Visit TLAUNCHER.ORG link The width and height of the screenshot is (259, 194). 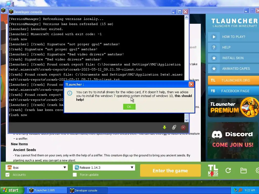(233, 80)
